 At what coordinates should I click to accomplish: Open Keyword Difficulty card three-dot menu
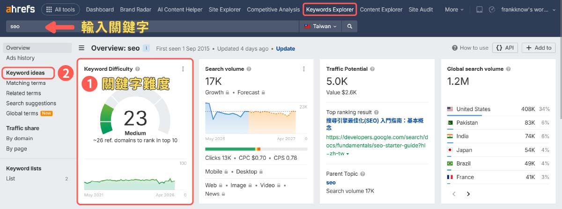coord(183,69)
